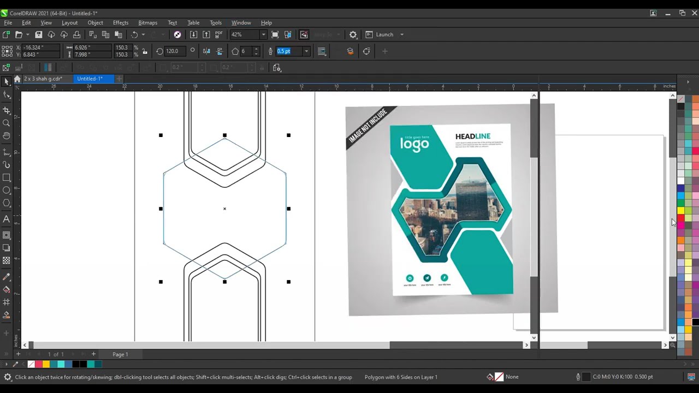The height and width of the screenshot is (393, 699).
Task: Activate the Zoom magnifier tool
Action: tap(7, 123)
